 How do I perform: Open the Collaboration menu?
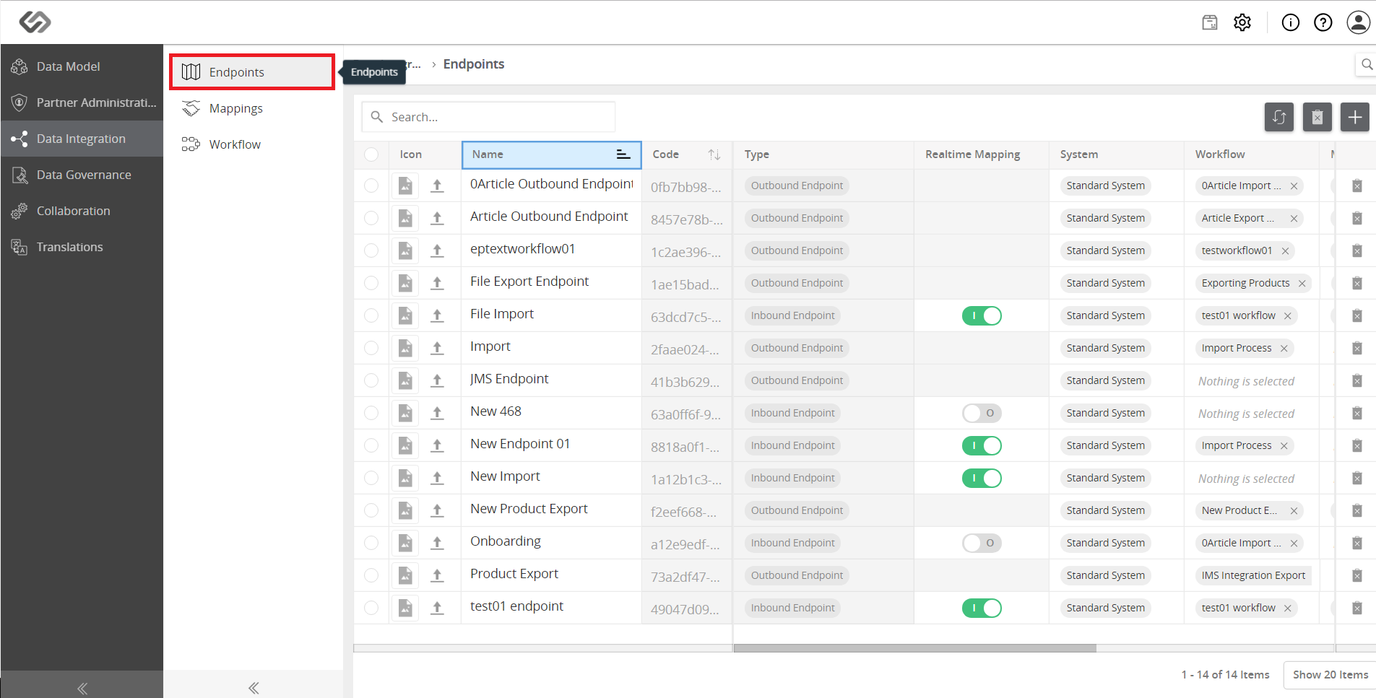82,211
